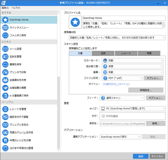Pick the はがきや年賀状の整理 postcard icon
The image size is (168, 160).
point(5,148)
